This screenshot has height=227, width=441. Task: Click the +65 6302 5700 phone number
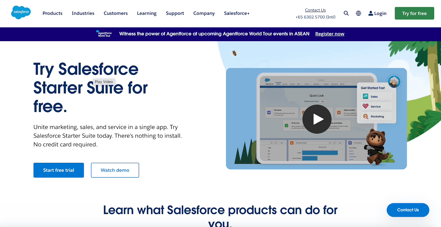point(315,17)
